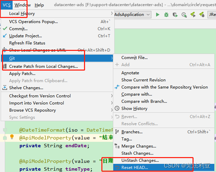Screen dimensions: 216x172
Task: Select Apply Patch...
Action: (57, 74)
